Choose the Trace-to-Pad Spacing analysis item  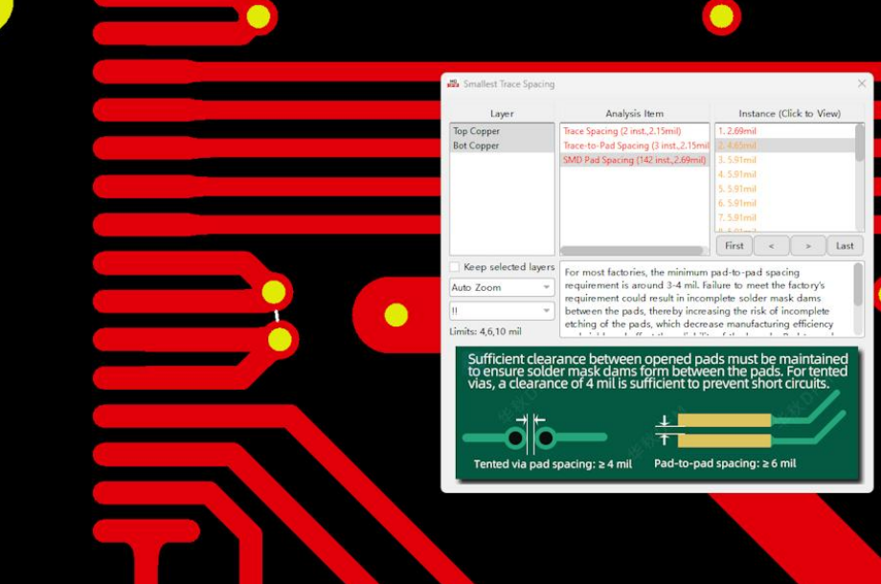pyautogui.click(x=633, y=146)
